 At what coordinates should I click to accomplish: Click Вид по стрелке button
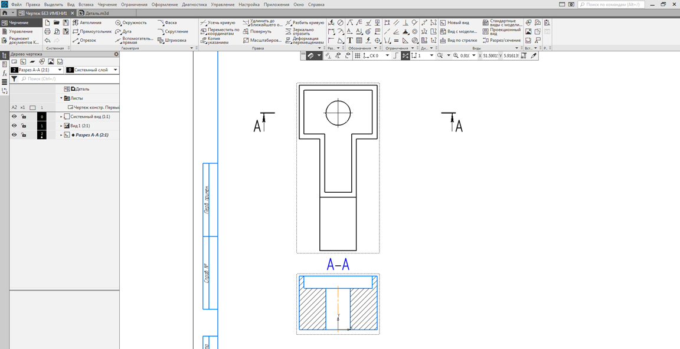coord(459,40)
